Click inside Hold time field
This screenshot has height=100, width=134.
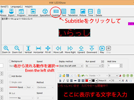[x=114, y=66]
